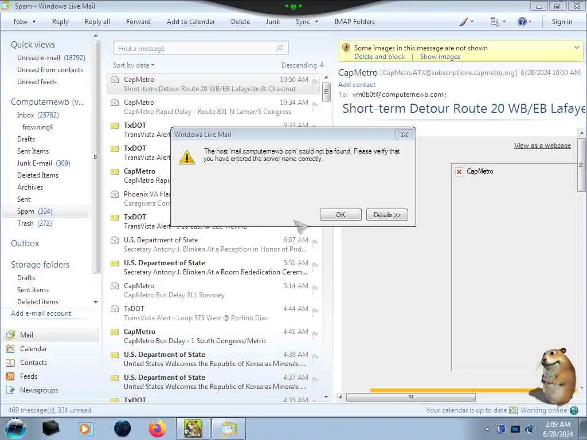The width and height of the screenshot is (587, 440).
Task: Click Reply all in the toolbar
Action: (97, 22)
